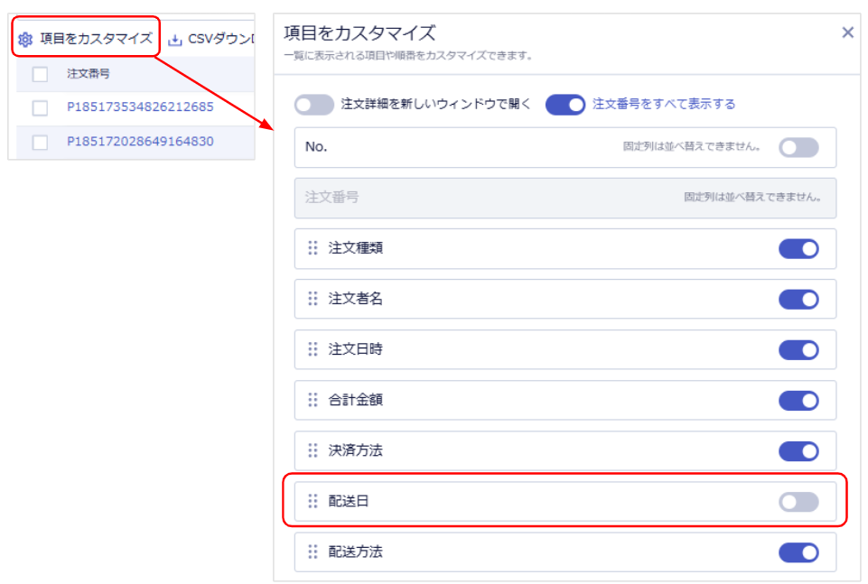This screenshot has height=584, width=868.
Task: Enable the No. column toggle
Action: pos(798,148)
